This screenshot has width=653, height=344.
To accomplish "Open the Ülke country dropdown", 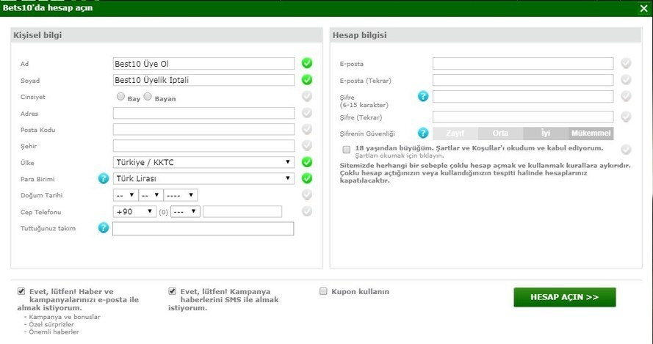I will click(x=203, y=162).
